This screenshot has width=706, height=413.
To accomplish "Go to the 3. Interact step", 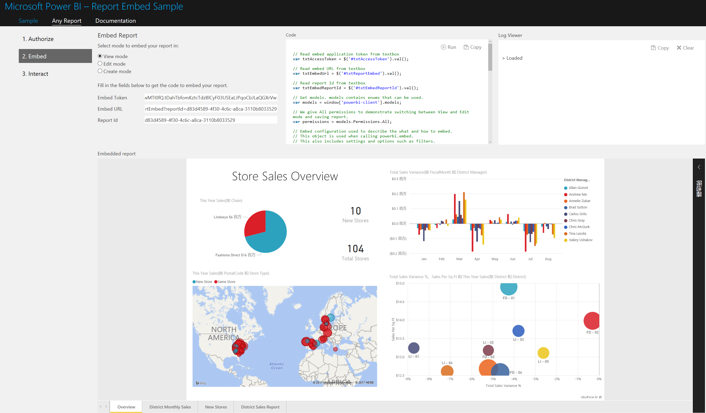I will pyautogui.click(x=35, y=74).
